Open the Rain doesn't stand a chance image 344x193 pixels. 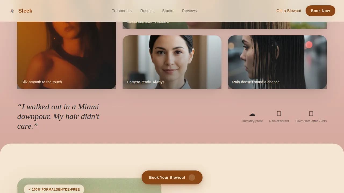(x=277, y=62)
